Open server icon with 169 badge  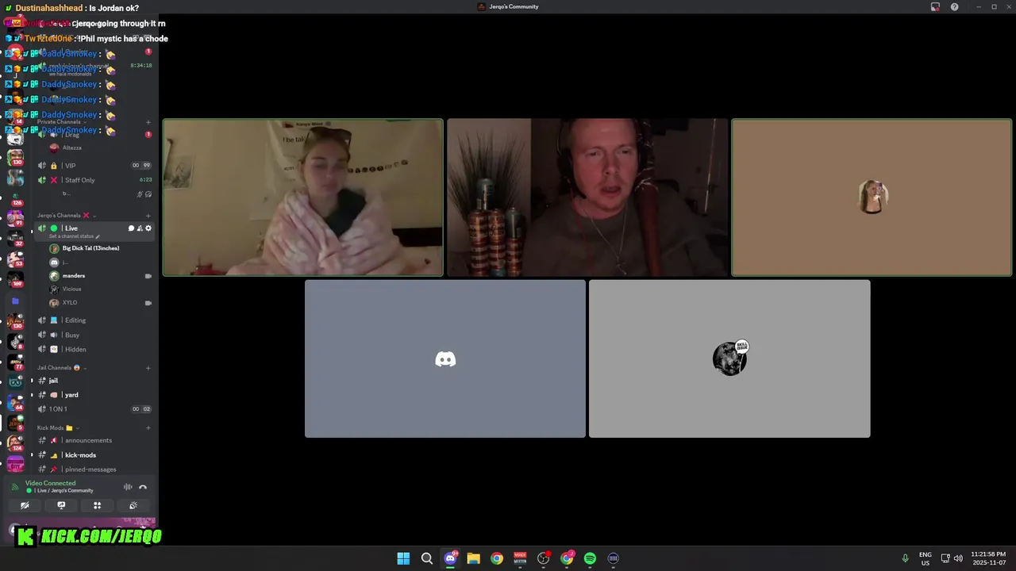click(x=16, y=278)
